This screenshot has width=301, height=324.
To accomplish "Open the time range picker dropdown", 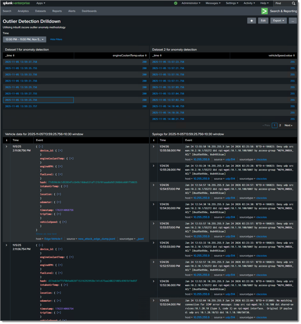I will point(25,40).
